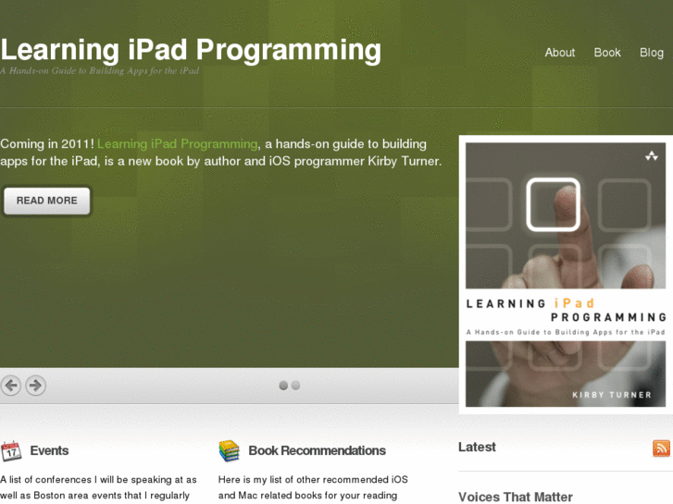
Task: Click the text 'A list of conferences I will be speaking'
Action: (98, 480)
